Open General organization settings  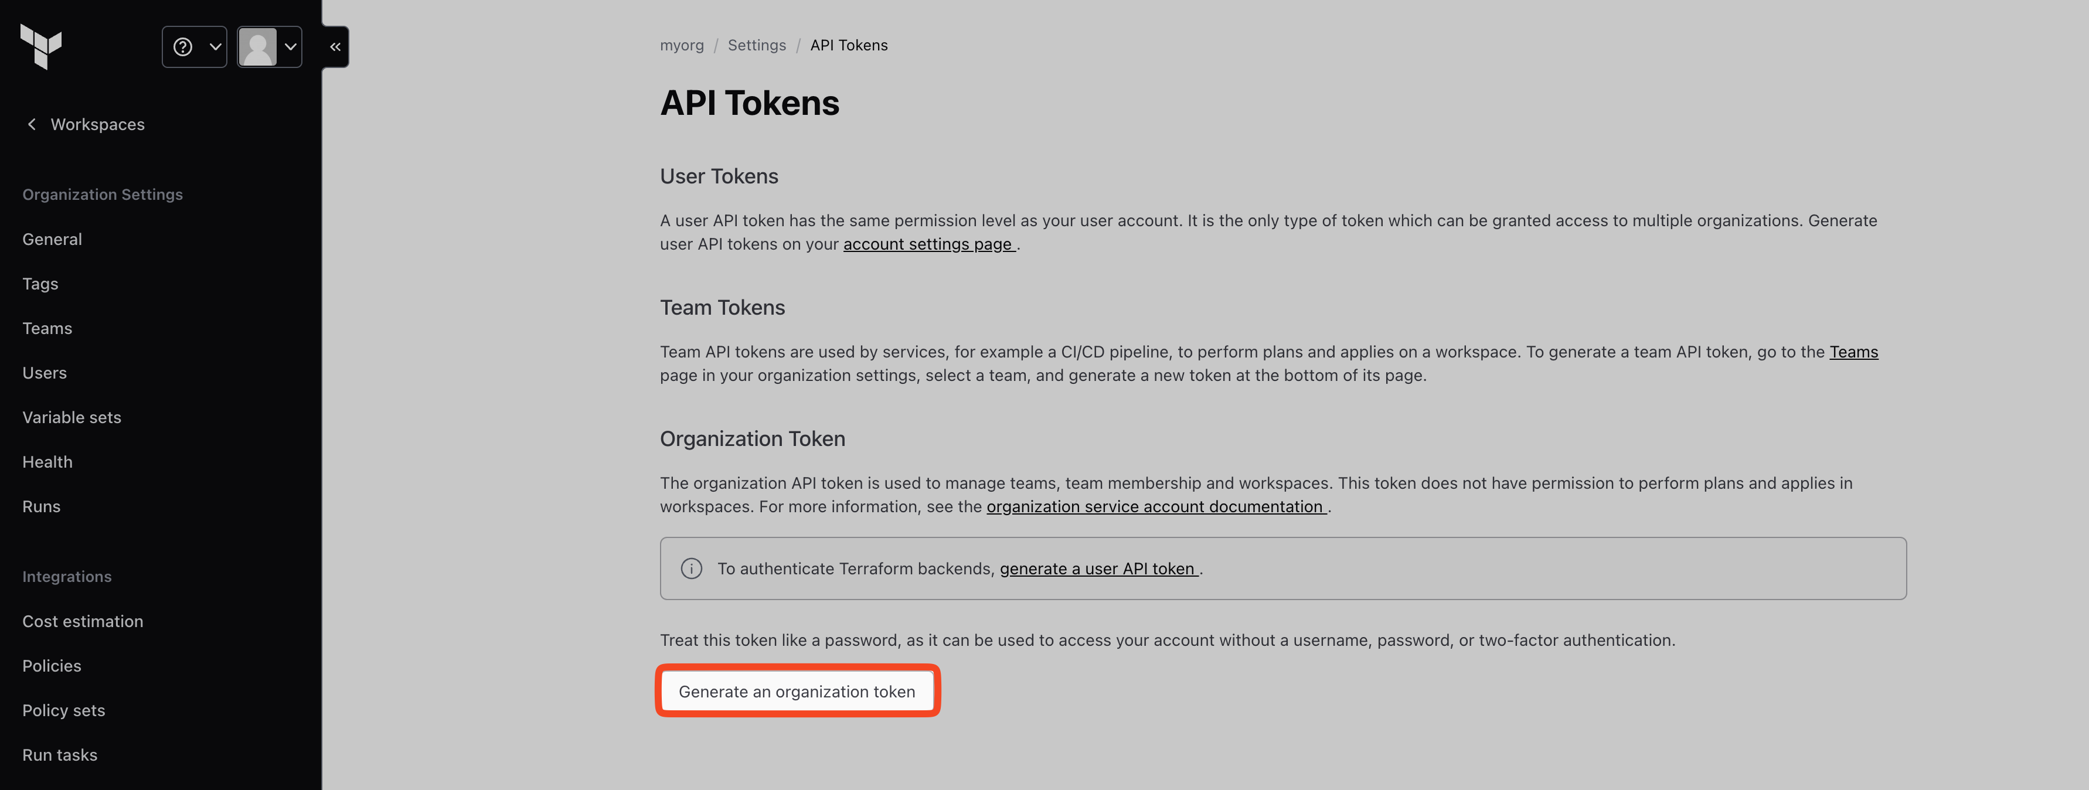pyautogui.click(x=52, y=239)
